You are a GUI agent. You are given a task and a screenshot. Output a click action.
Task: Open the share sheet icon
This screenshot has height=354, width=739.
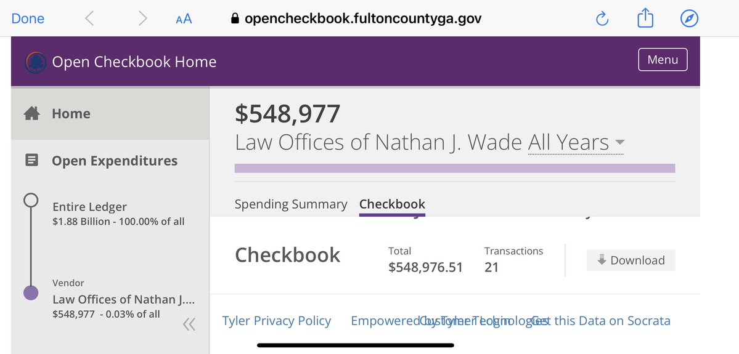(x=645, y=18)
